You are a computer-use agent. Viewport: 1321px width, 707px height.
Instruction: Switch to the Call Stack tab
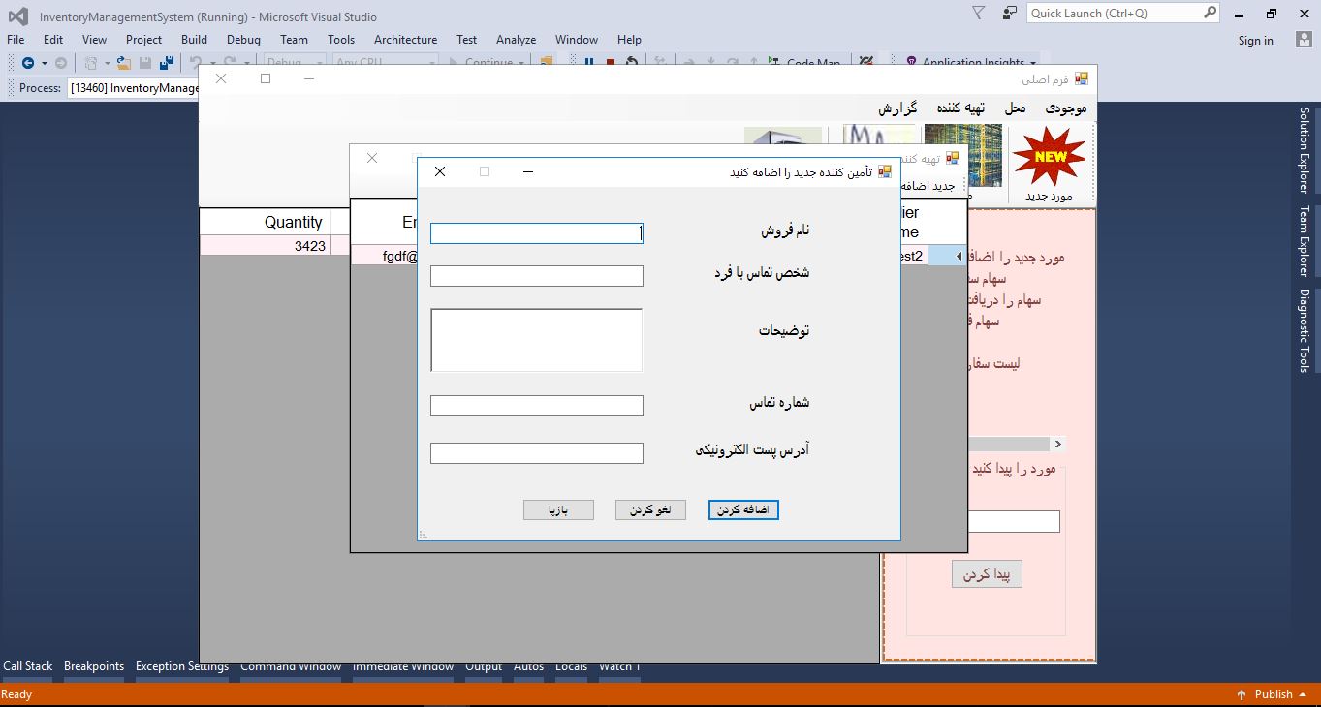28,666
